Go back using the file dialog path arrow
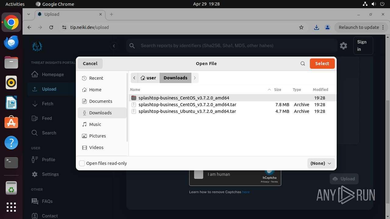390x219 pixels. pyautogui.click(x=134, y=78)
